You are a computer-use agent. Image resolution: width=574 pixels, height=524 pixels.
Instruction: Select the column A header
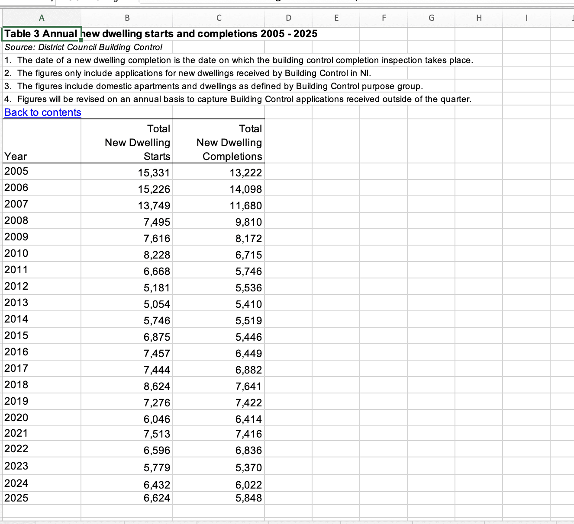pos(42,18)
